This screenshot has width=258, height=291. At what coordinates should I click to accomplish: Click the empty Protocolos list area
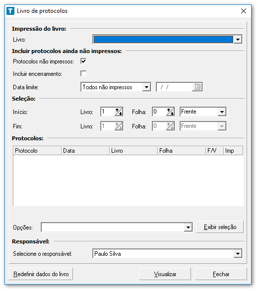128,180
